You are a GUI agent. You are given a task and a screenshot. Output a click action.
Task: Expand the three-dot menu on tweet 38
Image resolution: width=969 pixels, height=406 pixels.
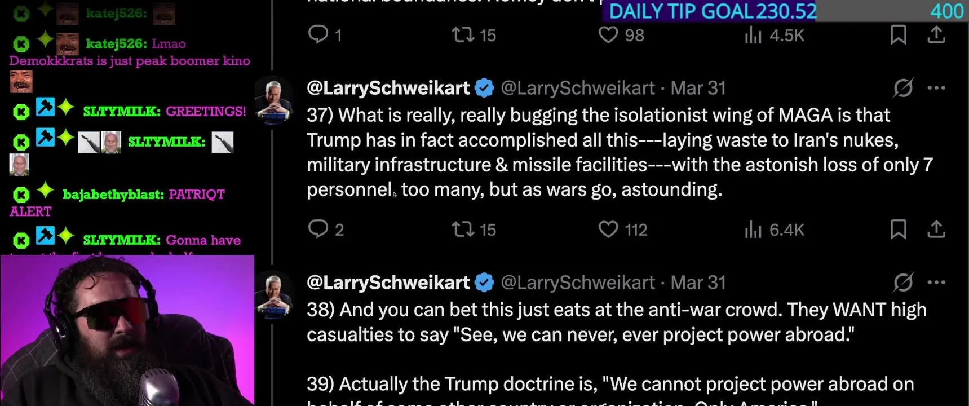pyautogui.click(x=936, y=283)
